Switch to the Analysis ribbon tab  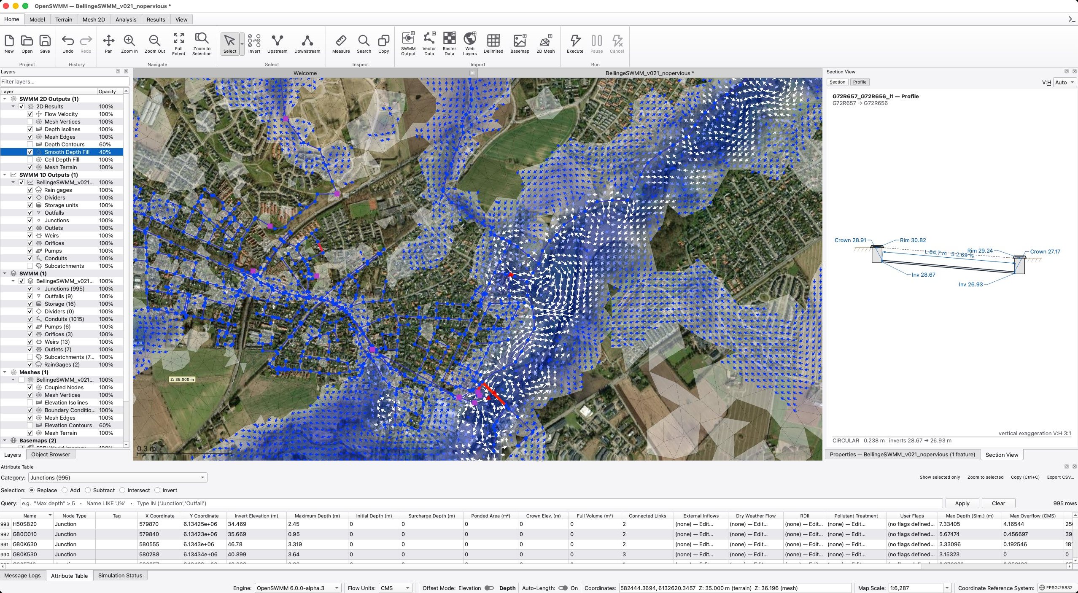[126, 19]
